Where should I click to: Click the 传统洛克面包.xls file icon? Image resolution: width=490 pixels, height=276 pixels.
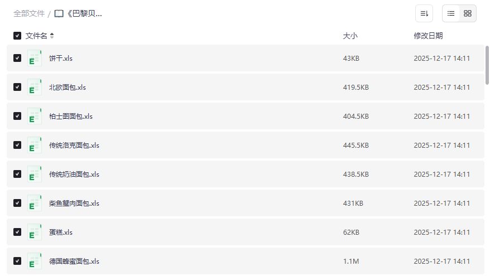point(35,145)
